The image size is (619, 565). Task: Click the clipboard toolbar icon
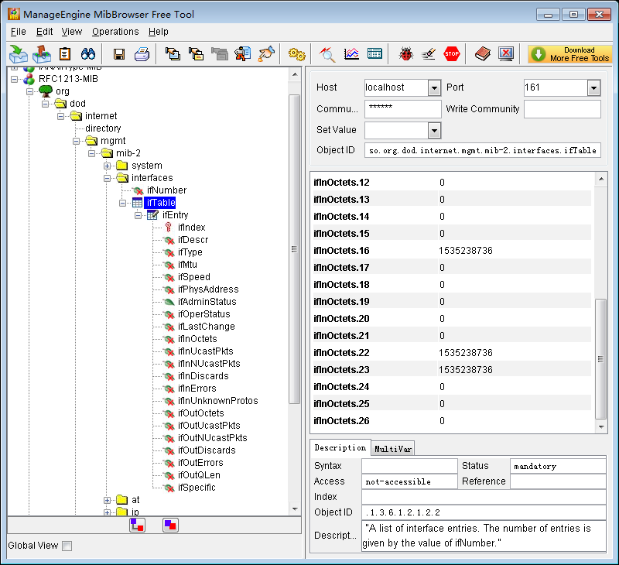[65, 53]
